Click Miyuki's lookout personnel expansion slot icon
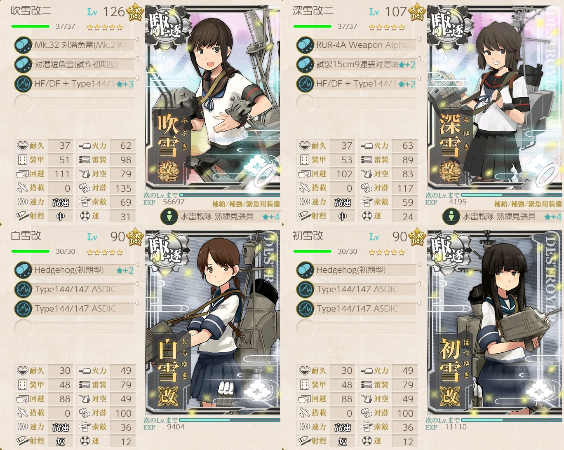The height and width of the screenshot is (450, 564). (451, 216)
